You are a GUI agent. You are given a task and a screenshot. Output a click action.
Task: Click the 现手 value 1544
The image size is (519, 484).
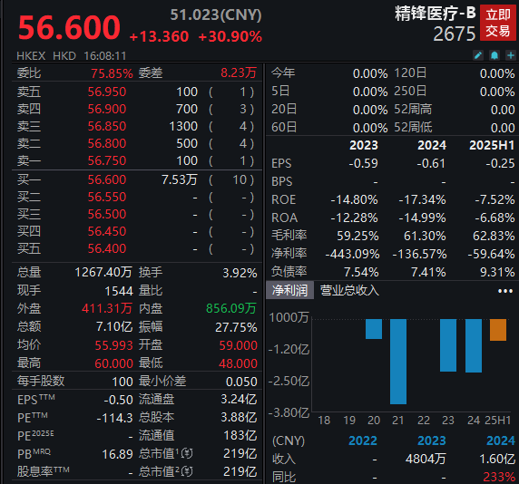tap(119, 291)
